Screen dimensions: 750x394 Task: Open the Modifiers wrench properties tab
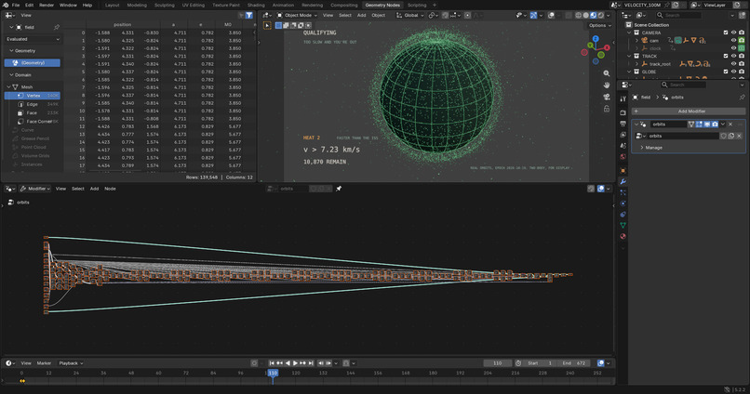tap(623, 181)
